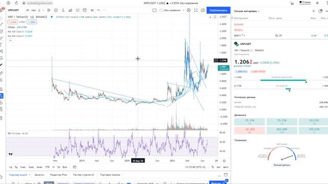Reload the page with browser refresh icon
This screenshot has height=184, width=328.
(16, 3)
